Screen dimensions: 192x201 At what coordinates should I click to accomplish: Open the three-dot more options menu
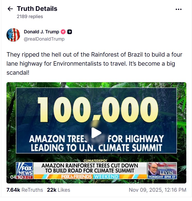[179, 9]
